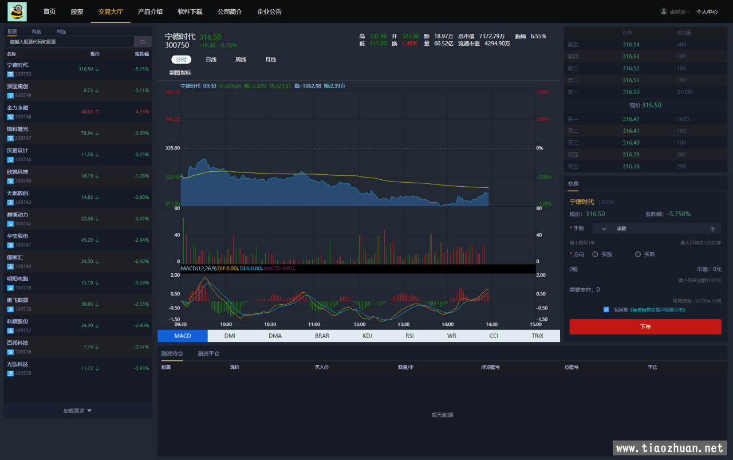Switch to 自选 watchlist tab
The height and width of the screenshot is (460, 733).
click(61, 32)
